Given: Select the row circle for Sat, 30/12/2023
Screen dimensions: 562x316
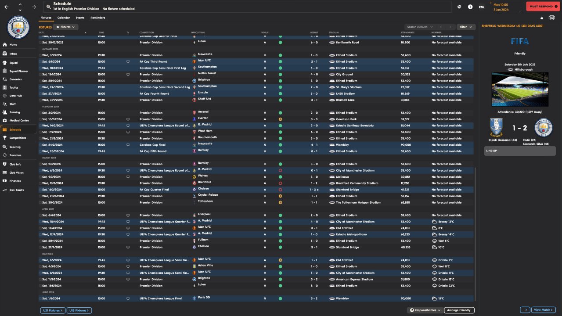Looking at the screenshot, I should coord(40,43).
